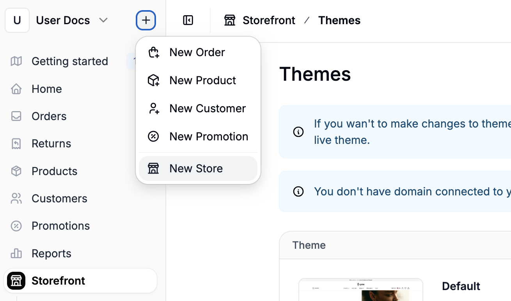The width and height of the screenshot is (511, 301).
Task: Click the Reports chart icon
Action: click(x=16, y=253)
